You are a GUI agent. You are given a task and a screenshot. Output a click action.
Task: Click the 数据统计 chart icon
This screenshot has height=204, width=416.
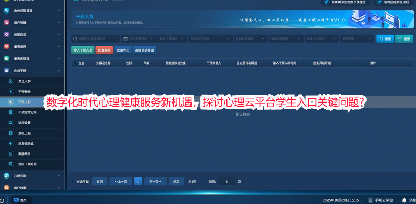tap(11, 154)
